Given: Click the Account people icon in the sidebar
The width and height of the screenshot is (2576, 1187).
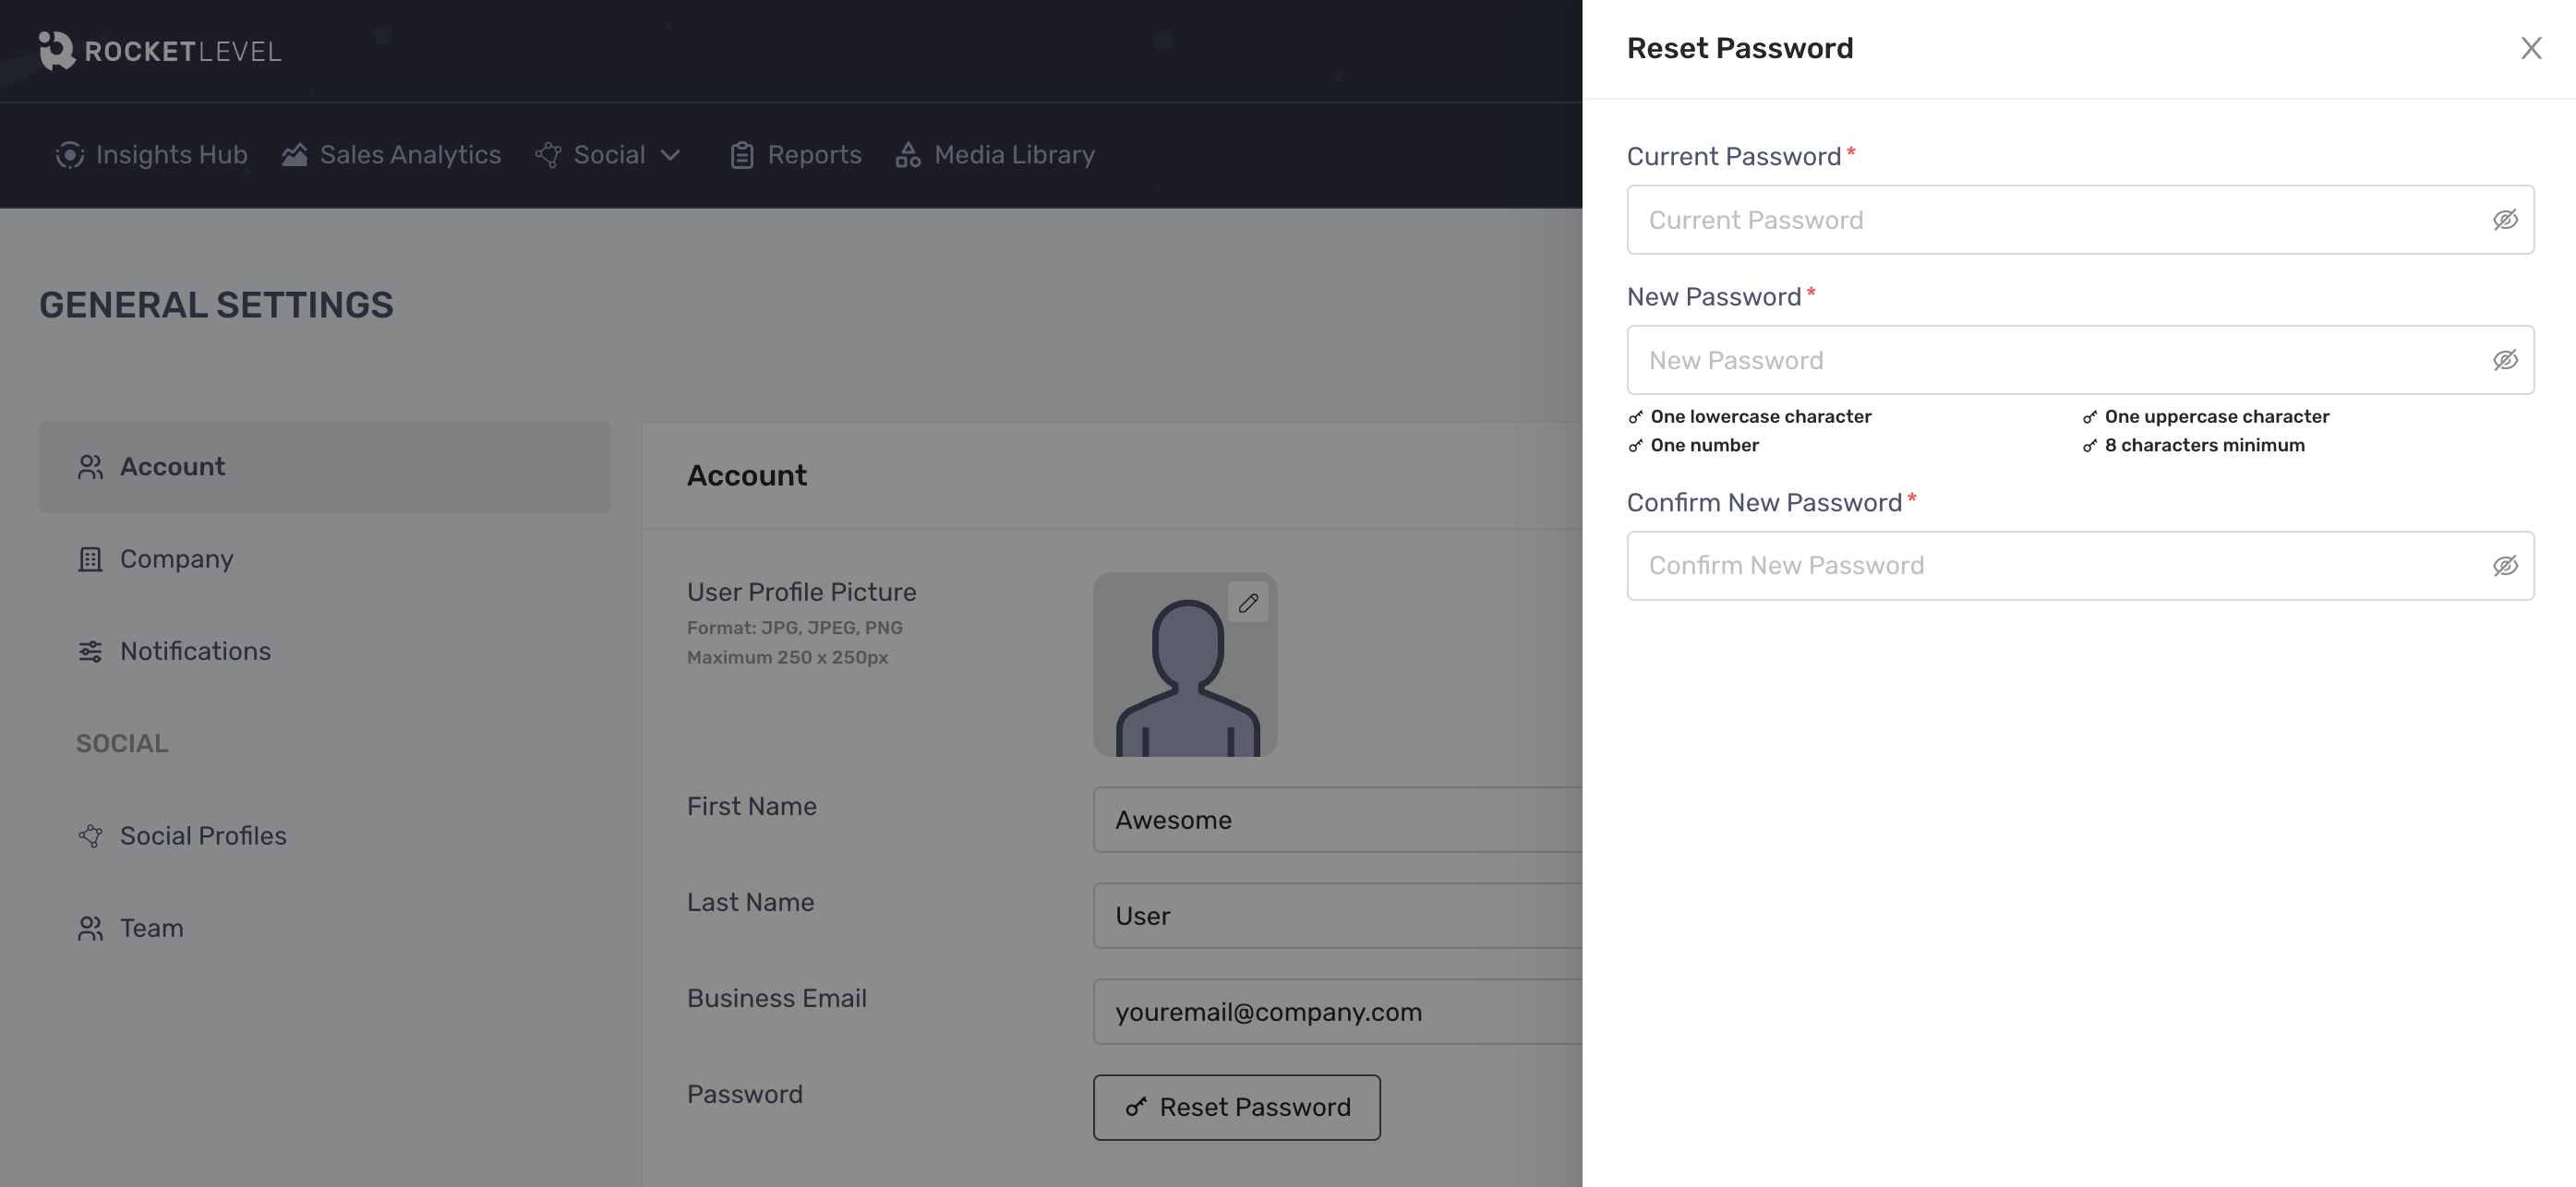Looking at the screenshot, I should 90,467.
